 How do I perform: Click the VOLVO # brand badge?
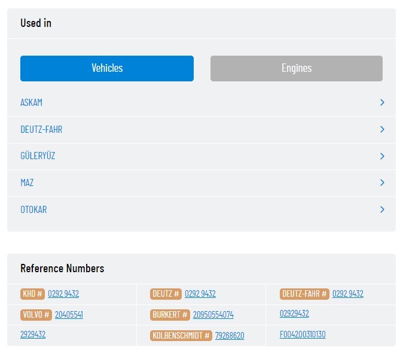click(36, 315)
